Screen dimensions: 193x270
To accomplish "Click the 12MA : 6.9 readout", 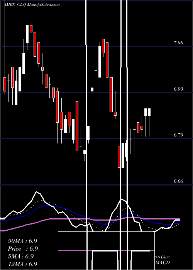I will point(22,264).
